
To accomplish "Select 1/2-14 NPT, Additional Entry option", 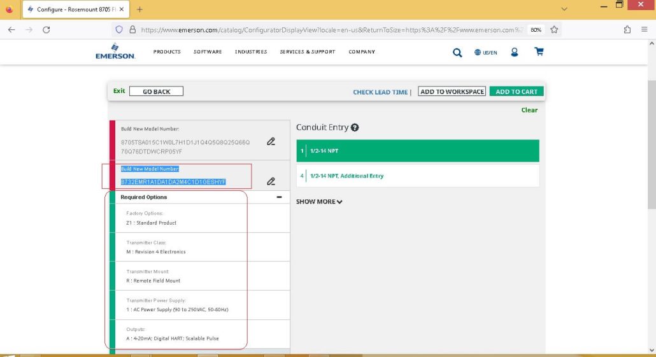I will pos(418,176).
